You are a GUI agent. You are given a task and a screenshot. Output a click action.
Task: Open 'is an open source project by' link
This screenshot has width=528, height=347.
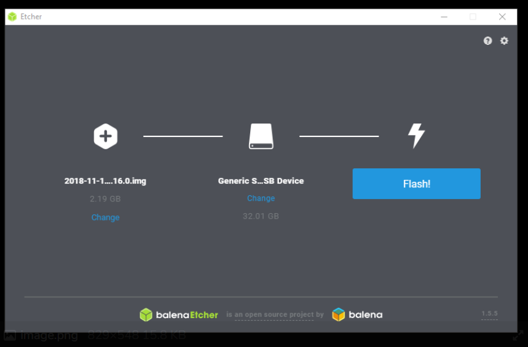click(275, 314)
